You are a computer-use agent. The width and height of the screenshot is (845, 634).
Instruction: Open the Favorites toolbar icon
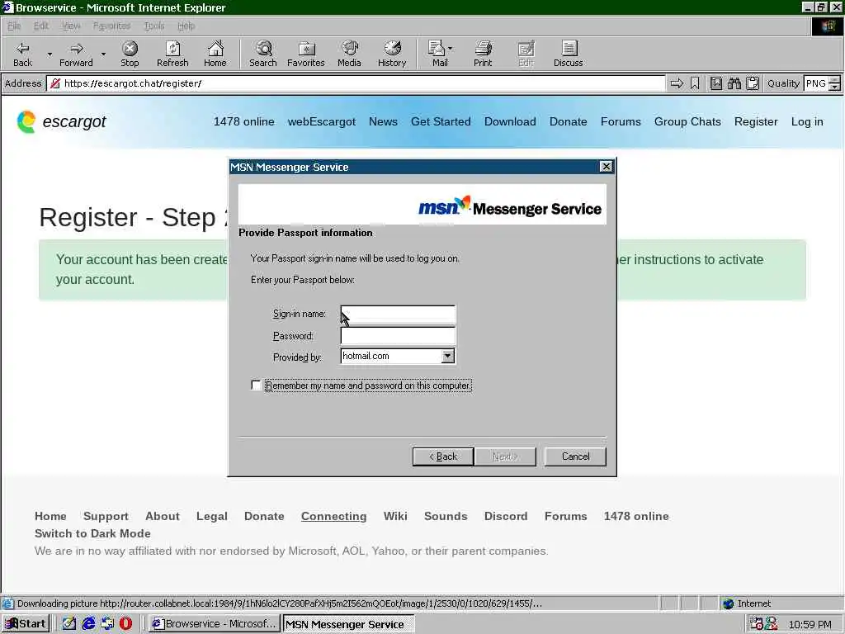pyautogui.click(x=306, y=49)
